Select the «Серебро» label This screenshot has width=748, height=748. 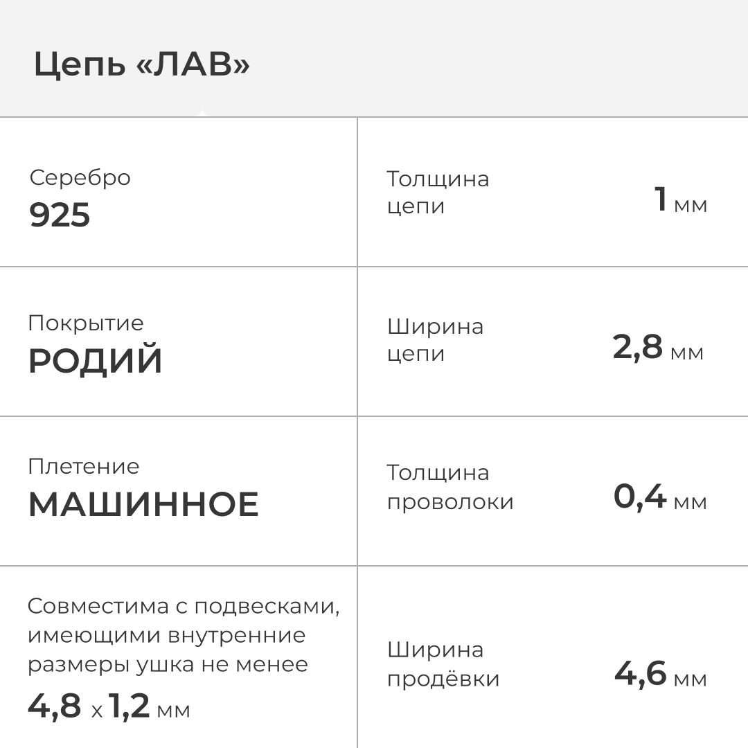(80, 177)
